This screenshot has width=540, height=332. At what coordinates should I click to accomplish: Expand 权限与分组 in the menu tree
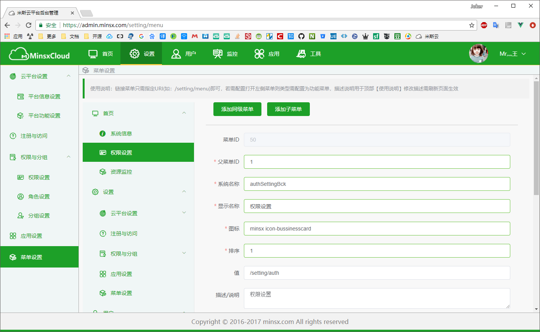(x=184, y=253)
